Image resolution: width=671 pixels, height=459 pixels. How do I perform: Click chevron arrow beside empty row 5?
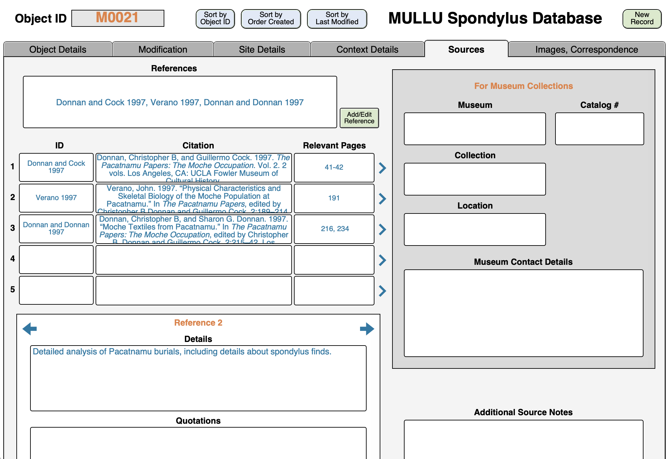click(x=382, y=291)
